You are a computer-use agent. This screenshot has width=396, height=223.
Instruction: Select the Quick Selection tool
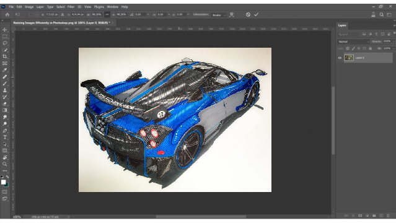[x=5, y=50]
